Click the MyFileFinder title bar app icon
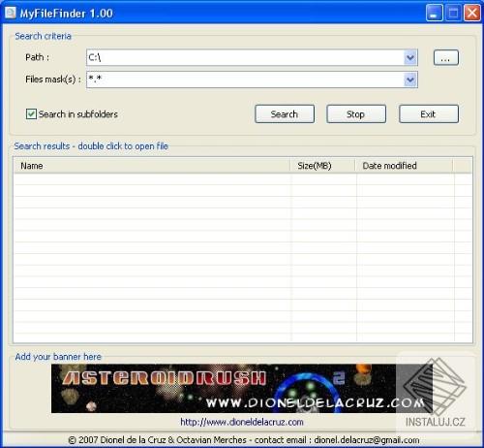Image resolution: width=484 pixels, height=448 pixels. click(x=10, y=13)
